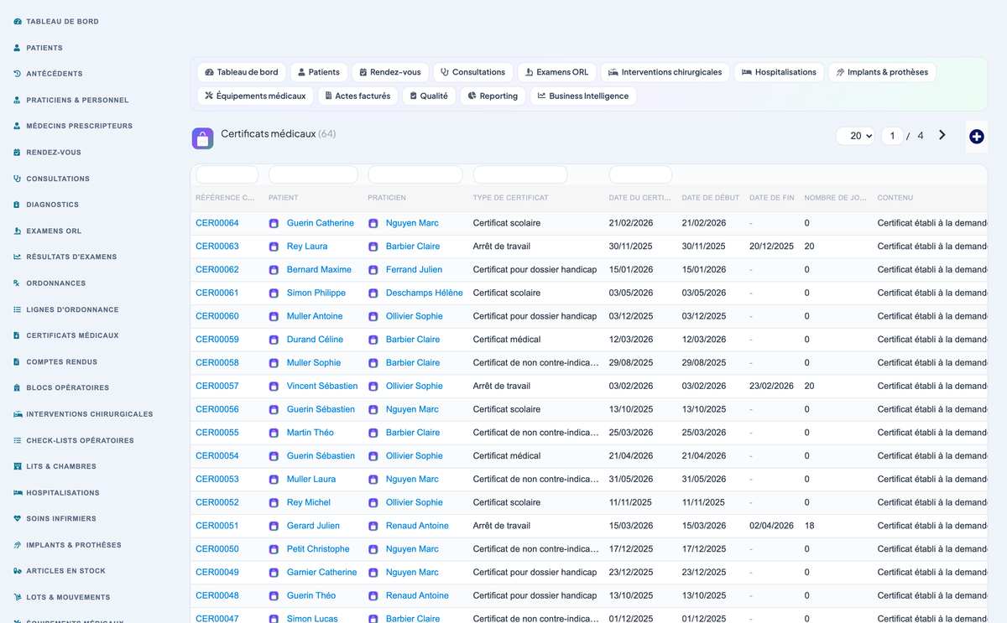1007x623 pixels.
Task: Click the page number field showing 1
Action: pos(892,136)
